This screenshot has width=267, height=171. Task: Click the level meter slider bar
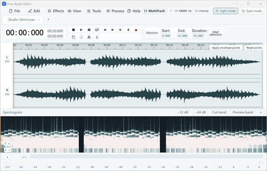(x=133, y=163)
